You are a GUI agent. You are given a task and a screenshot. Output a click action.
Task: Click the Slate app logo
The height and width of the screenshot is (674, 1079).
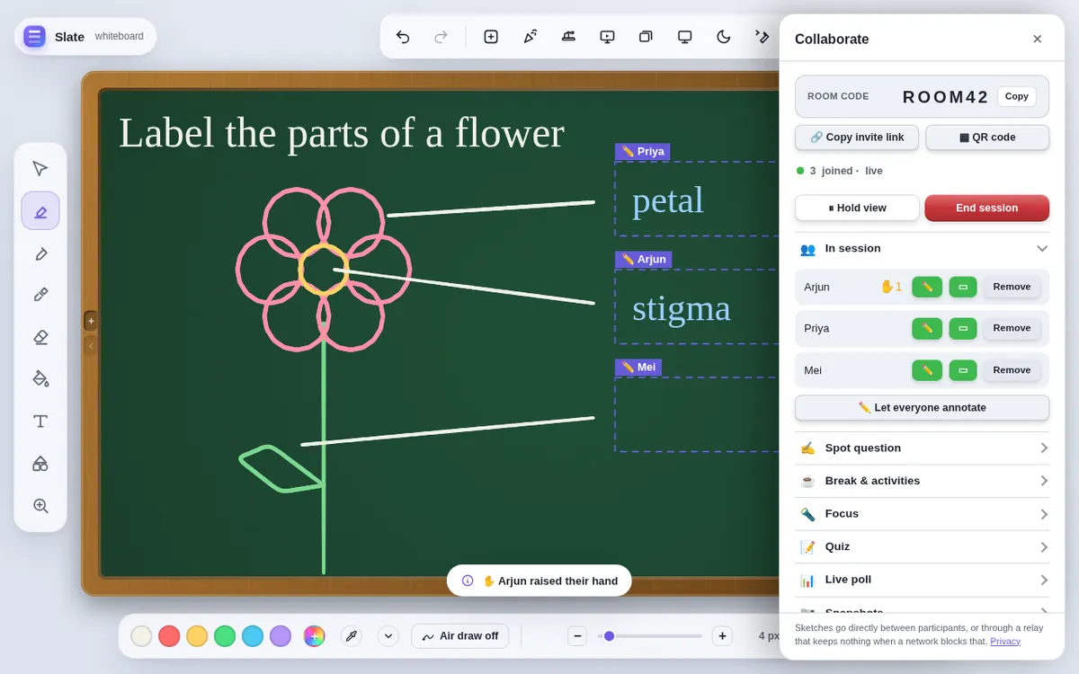click(35, 37)
